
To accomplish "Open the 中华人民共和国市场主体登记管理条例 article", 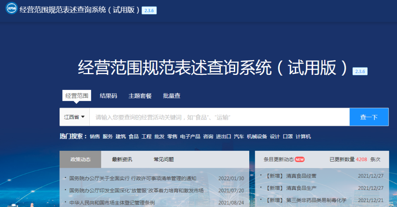I will click(112, 203).
